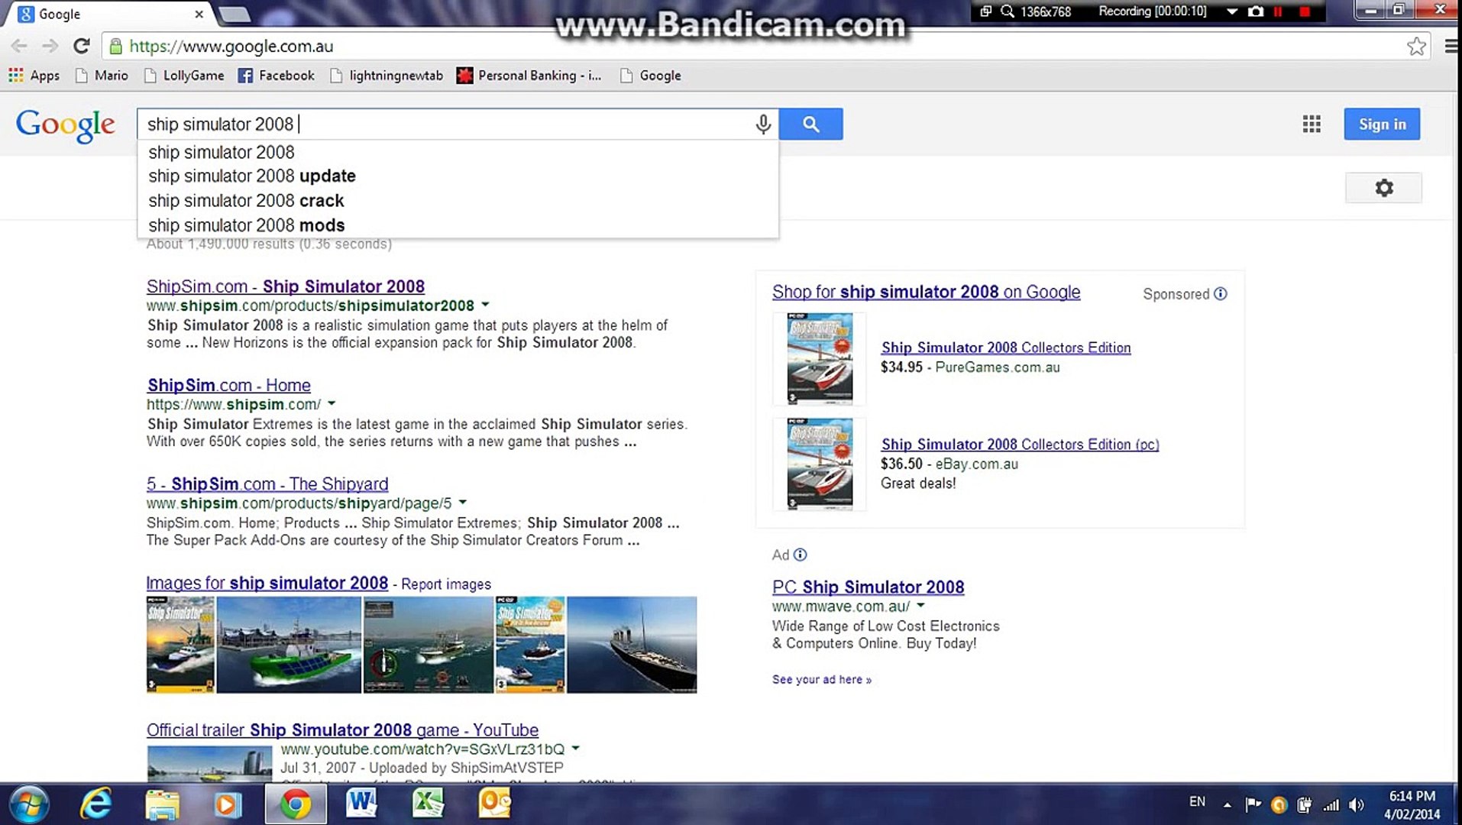
Task: Open the YouTube trailer video thumbnail
Action: click(x=209, y=763)
